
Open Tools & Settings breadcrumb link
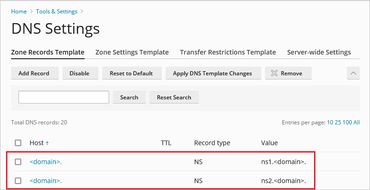[x=56, y=12]
